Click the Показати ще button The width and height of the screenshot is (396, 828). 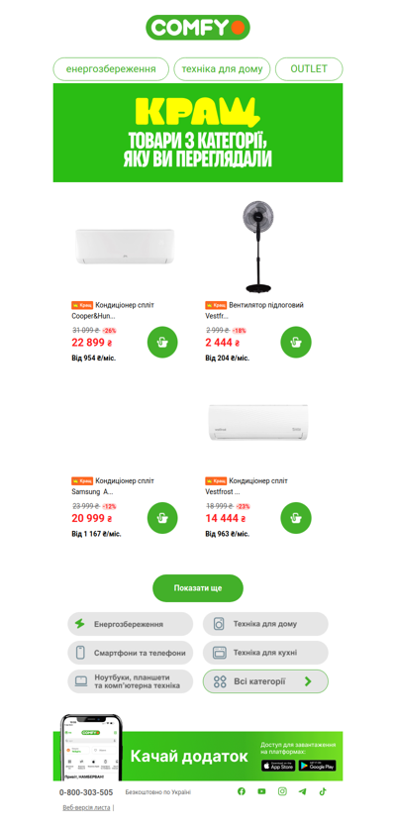tap(198, 588)
